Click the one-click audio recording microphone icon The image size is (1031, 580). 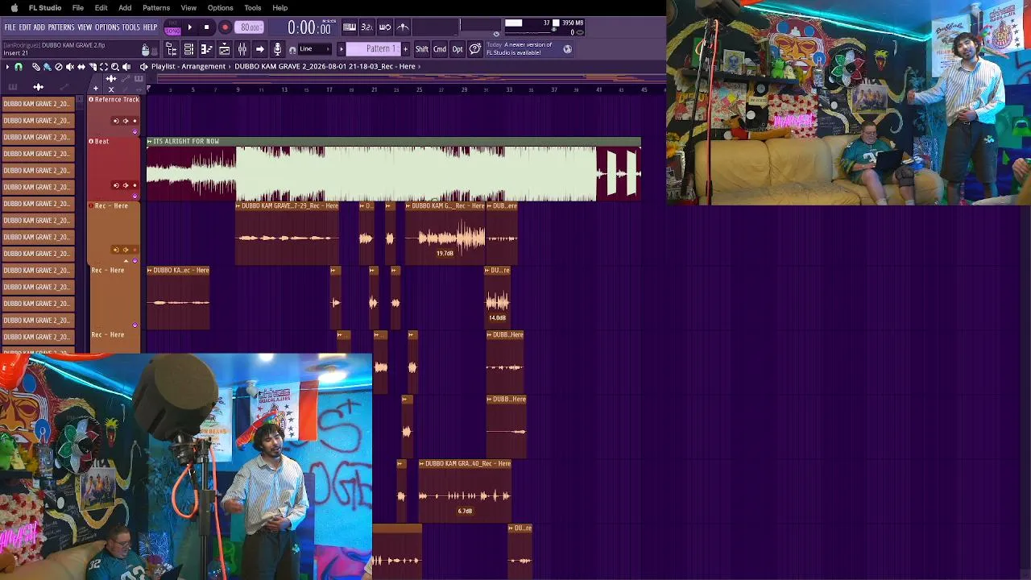click(278, 49)
